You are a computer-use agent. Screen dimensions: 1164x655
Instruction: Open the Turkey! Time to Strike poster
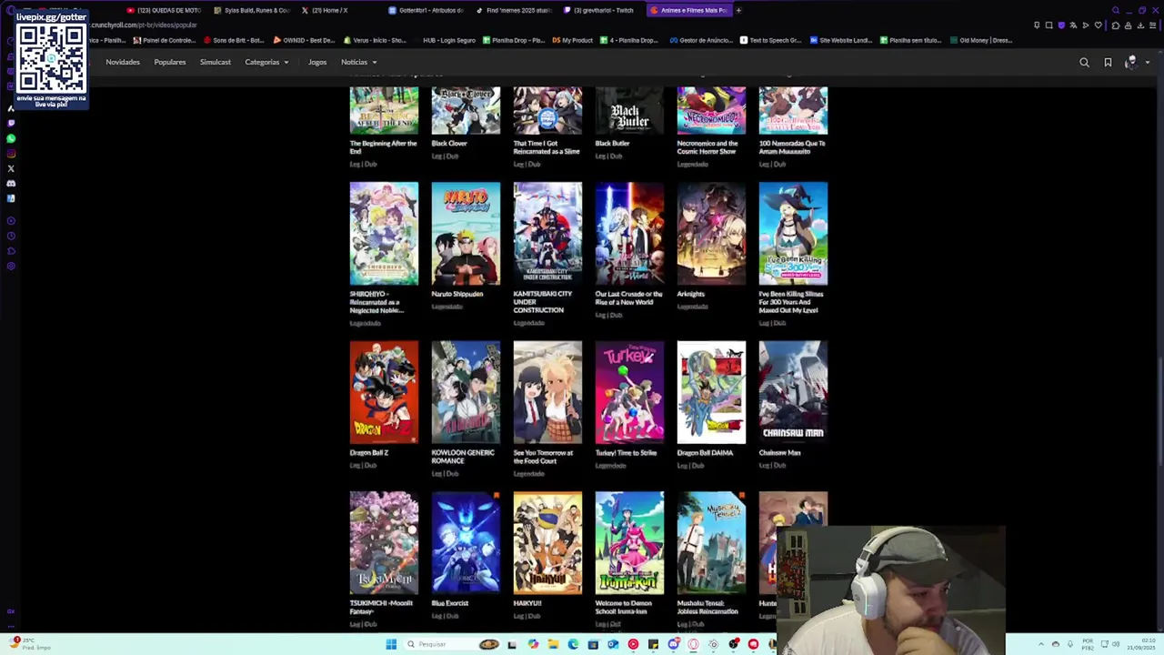(629, 392)
